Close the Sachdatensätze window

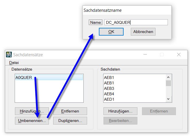pyautogui.click(x=179, y=55)
